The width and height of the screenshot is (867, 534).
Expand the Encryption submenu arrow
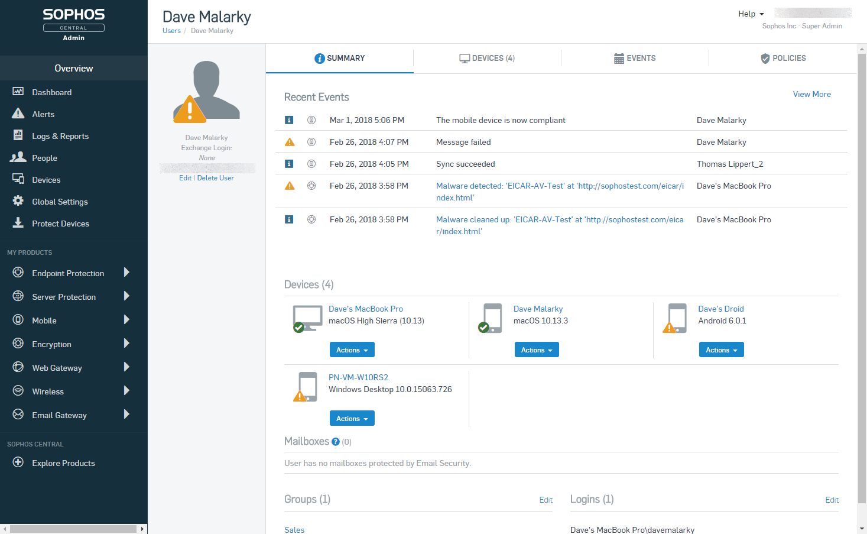pyautogui.click(x=126, y=344)
